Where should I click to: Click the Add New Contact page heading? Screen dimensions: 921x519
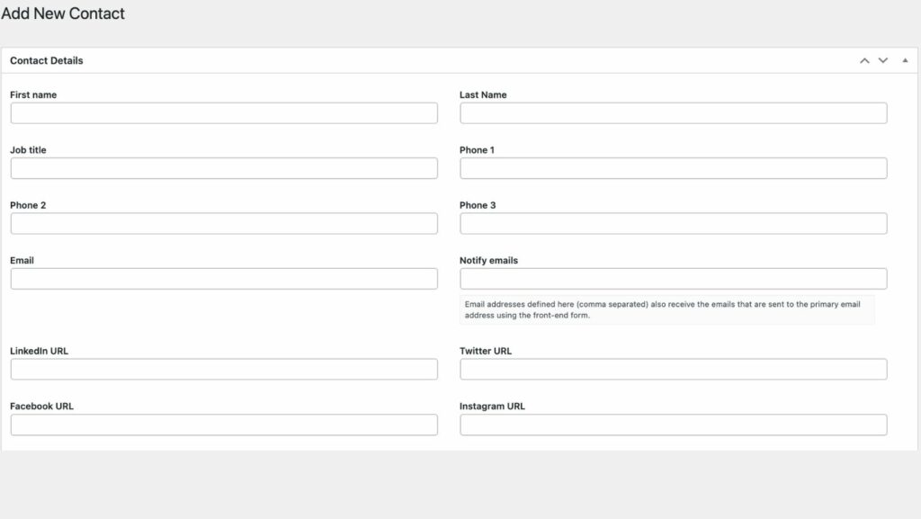(x=63, y=13)
